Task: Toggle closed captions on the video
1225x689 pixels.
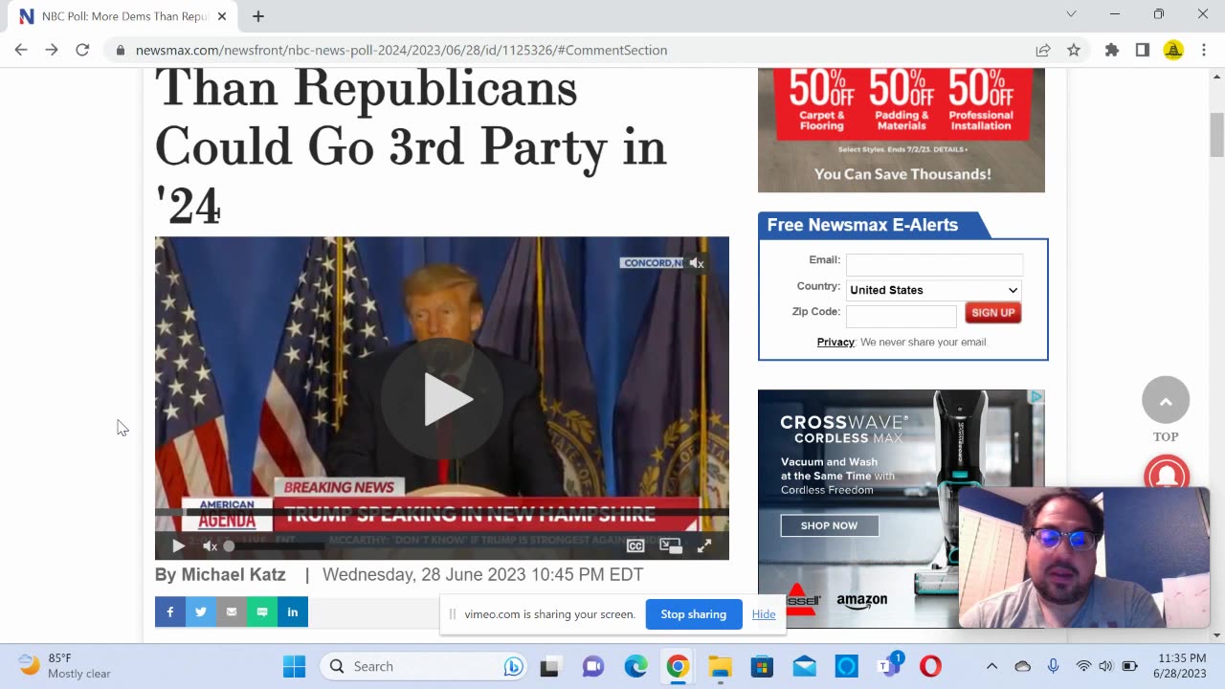Action: (635, 545)
